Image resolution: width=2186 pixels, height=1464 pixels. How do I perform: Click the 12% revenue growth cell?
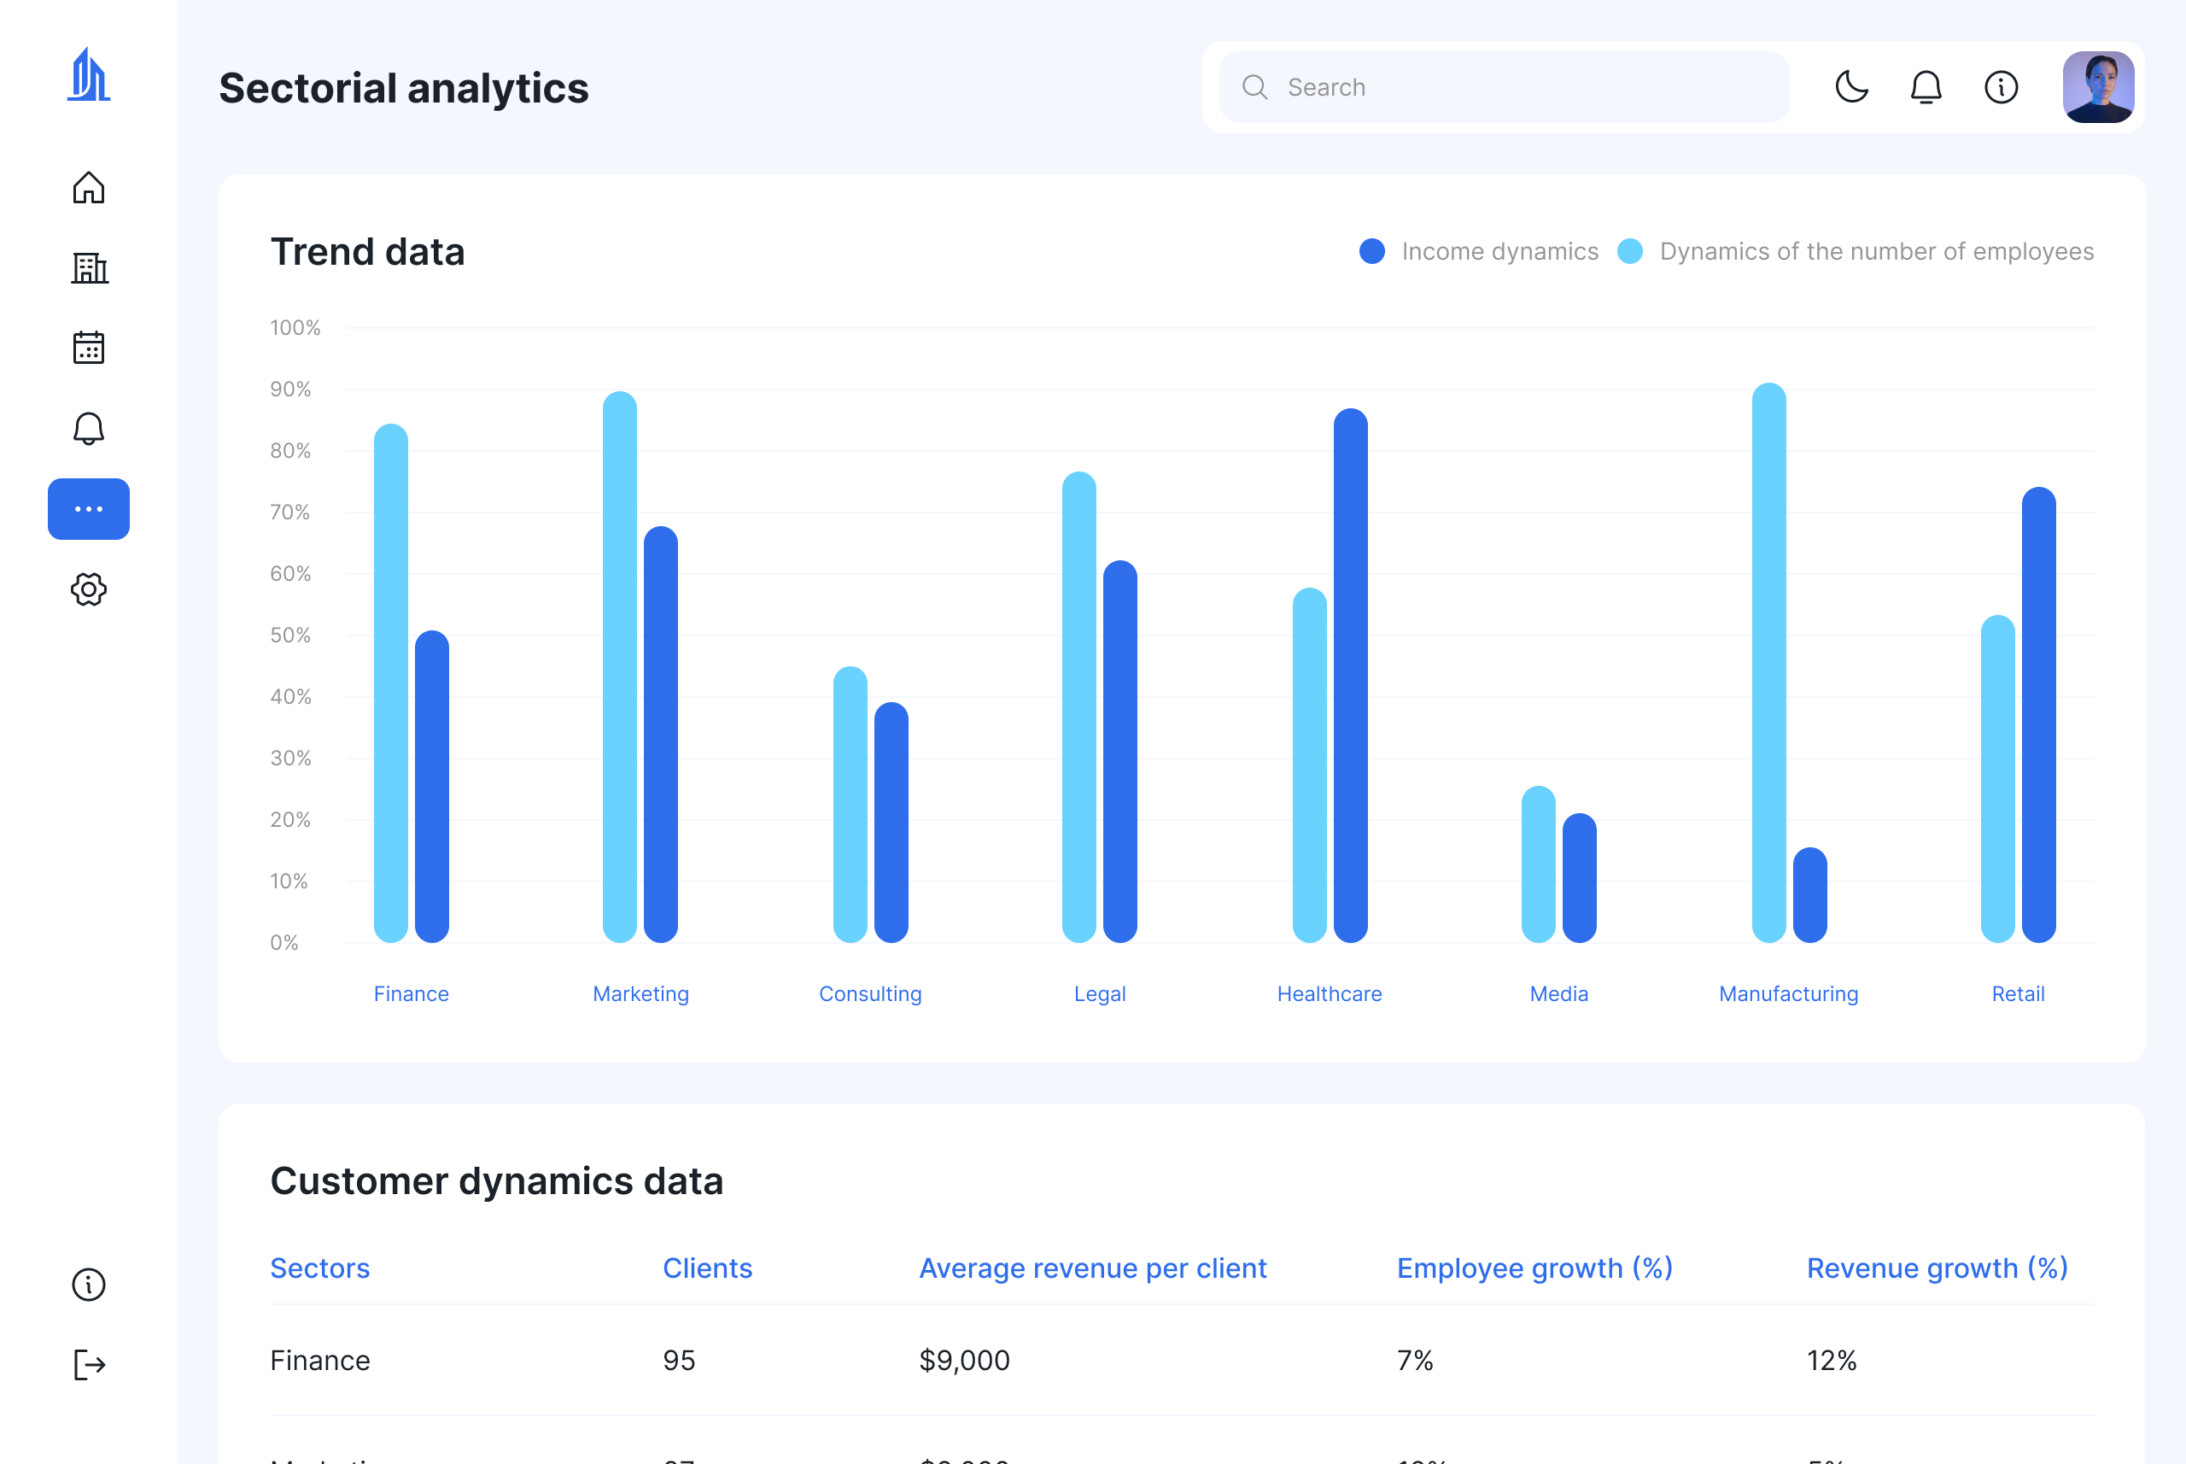1831,1361
